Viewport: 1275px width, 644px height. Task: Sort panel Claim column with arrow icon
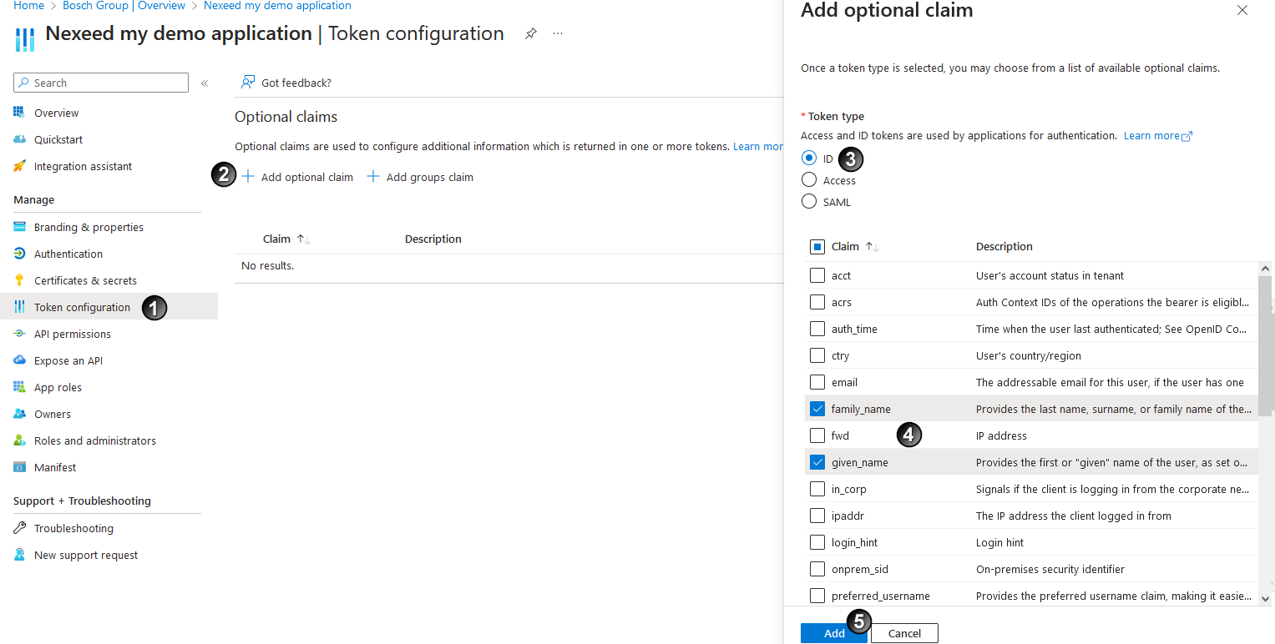(873, 247)
